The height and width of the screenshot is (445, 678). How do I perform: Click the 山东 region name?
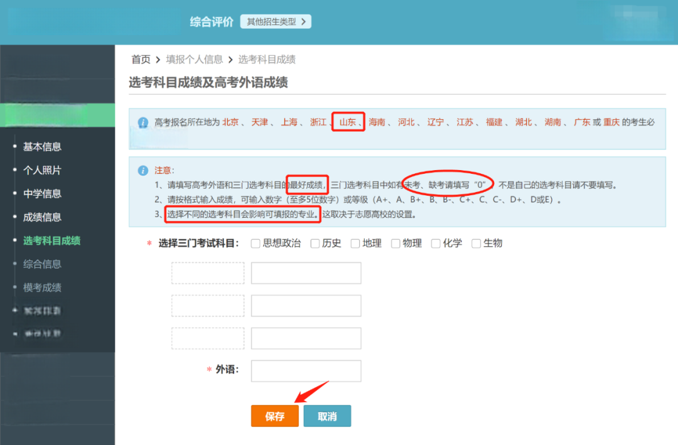348,122
